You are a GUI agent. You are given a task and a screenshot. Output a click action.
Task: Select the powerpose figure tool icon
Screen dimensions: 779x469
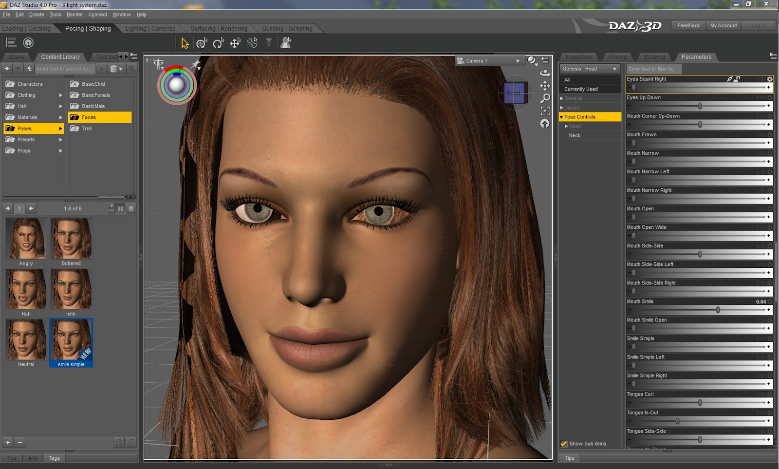[286, 43]
